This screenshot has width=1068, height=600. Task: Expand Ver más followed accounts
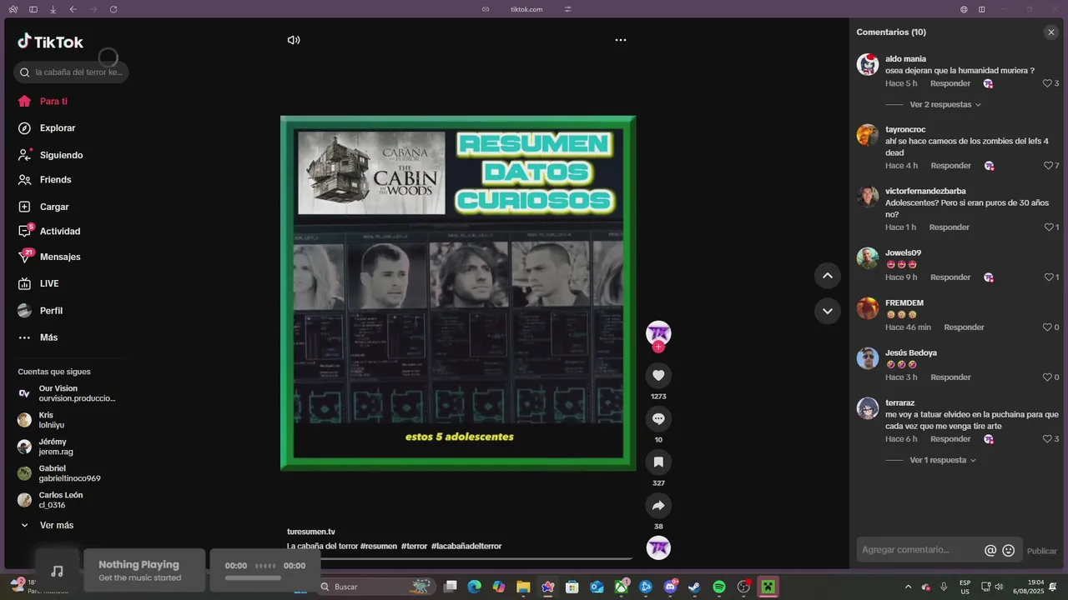pos(56,526)
